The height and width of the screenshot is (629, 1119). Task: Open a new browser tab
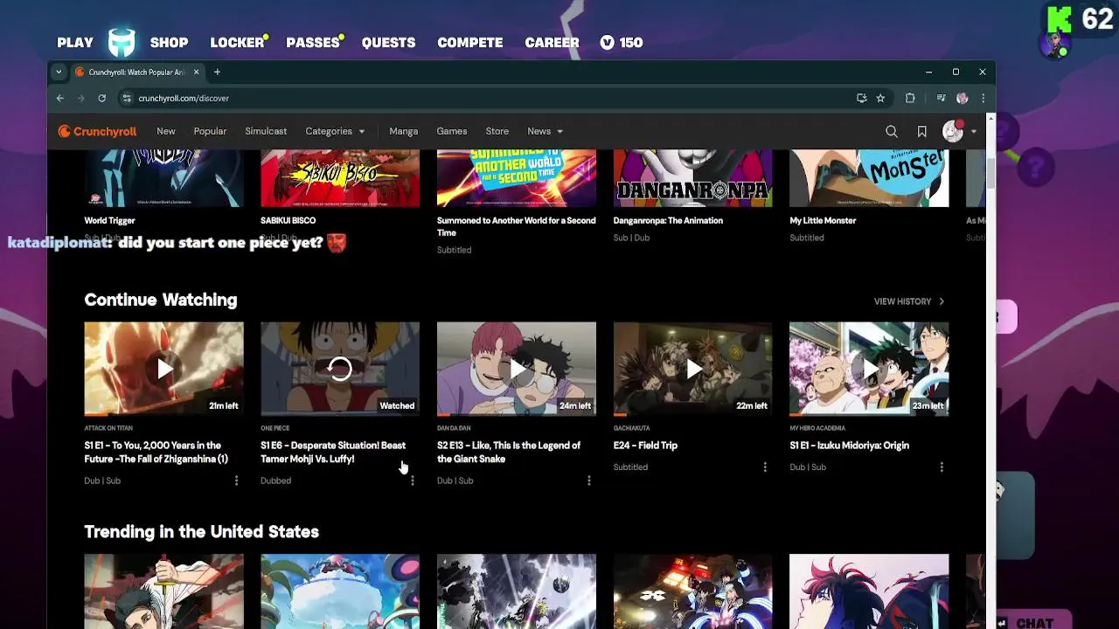pos(217,72)
